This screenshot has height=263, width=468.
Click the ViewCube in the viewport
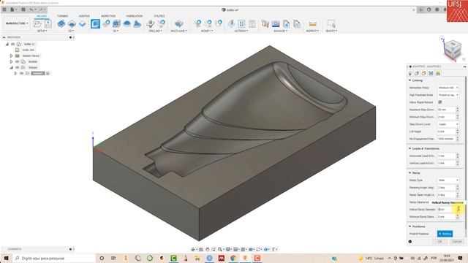[x=453, y=49]
